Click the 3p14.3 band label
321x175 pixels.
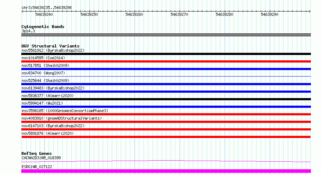pos(28,31)
